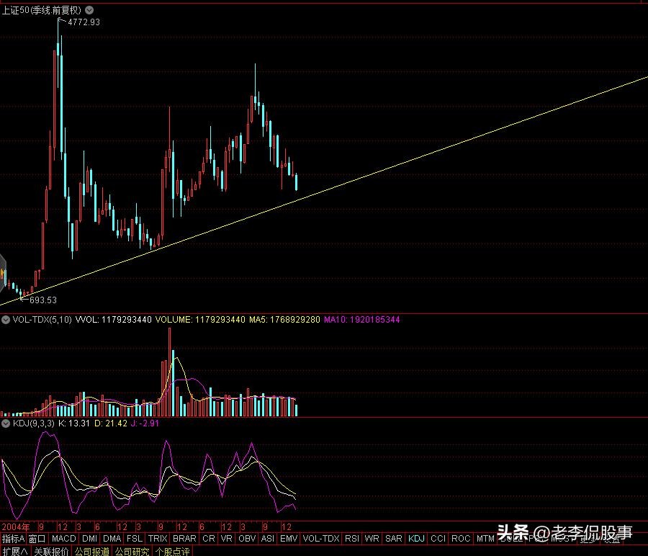Open the 公司报道 company reports tab
The image size is (648, 556).
(92, 551)
